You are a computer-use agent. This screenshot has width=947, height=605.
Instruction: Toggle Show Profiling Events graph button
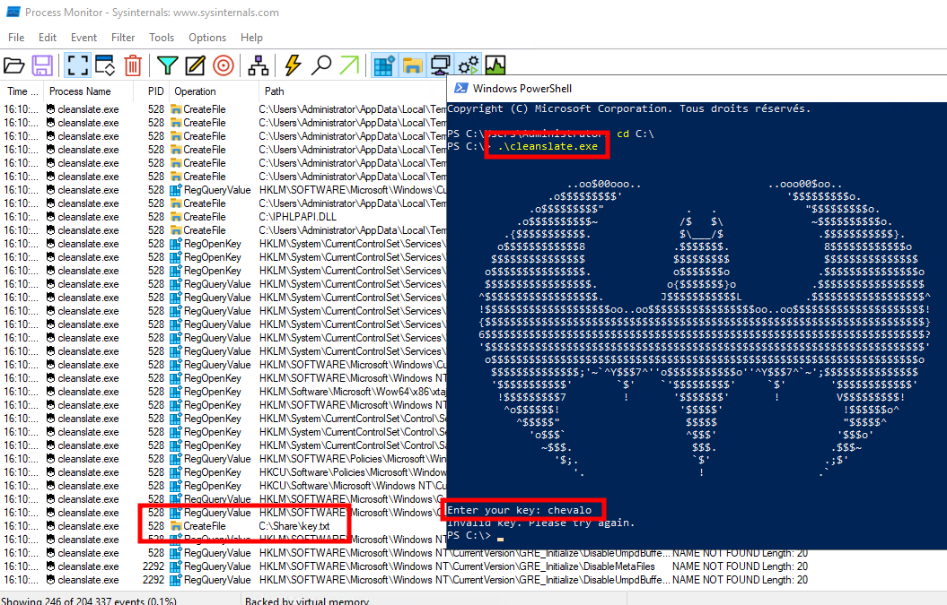coord(495,65)
